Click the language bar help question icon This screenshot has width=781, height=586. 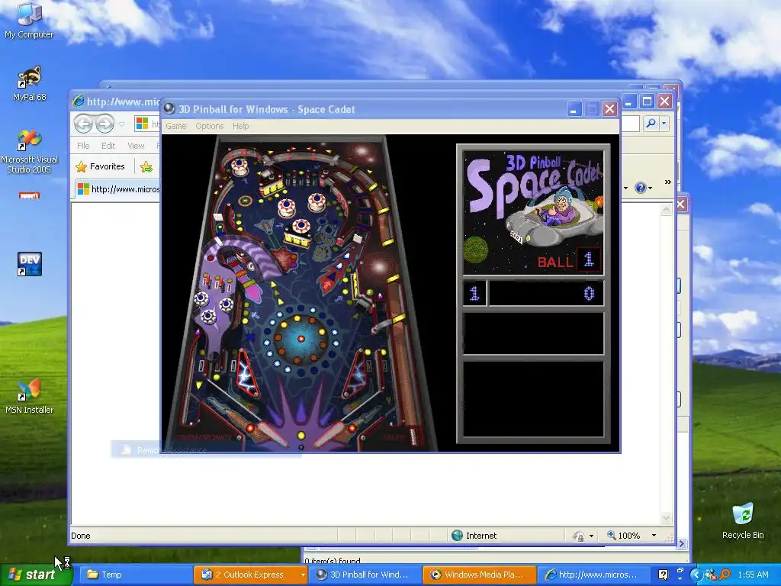[x=663, y=575]
